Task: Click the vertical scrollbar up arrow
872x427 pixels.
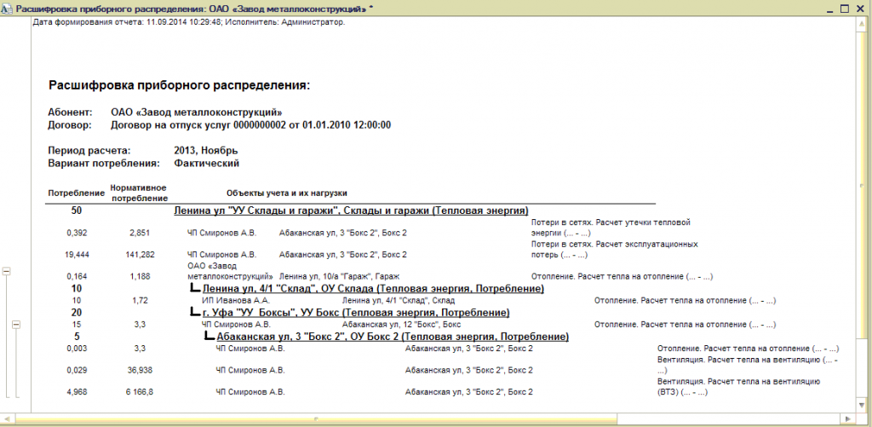Action: coord(862,23)
